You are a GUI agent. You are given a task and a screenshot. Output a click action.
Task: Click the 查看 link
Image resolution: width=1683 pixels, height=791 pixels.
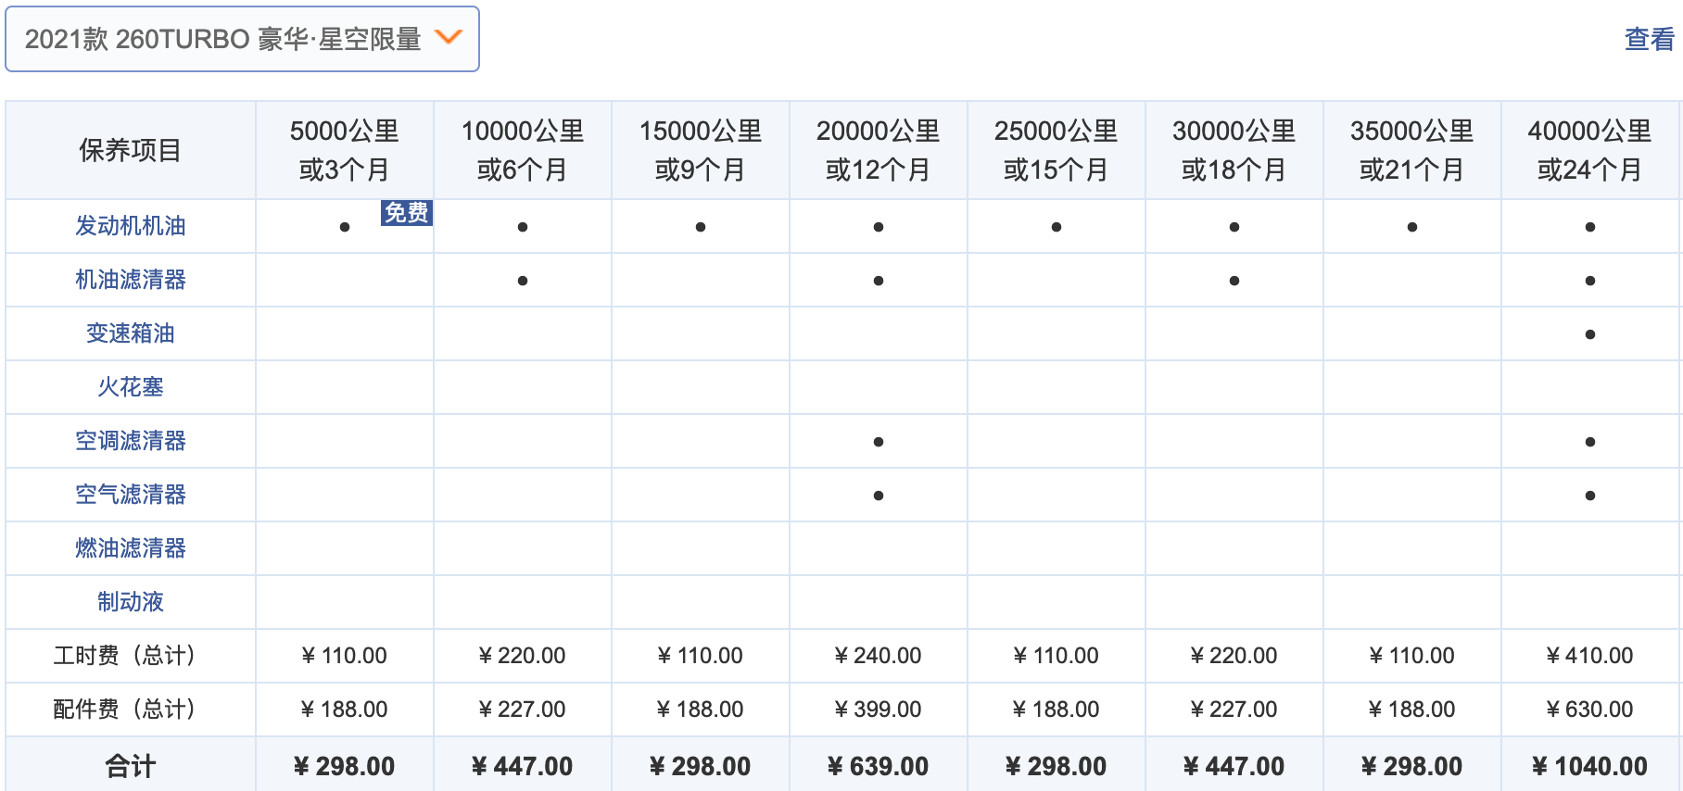1649,39
